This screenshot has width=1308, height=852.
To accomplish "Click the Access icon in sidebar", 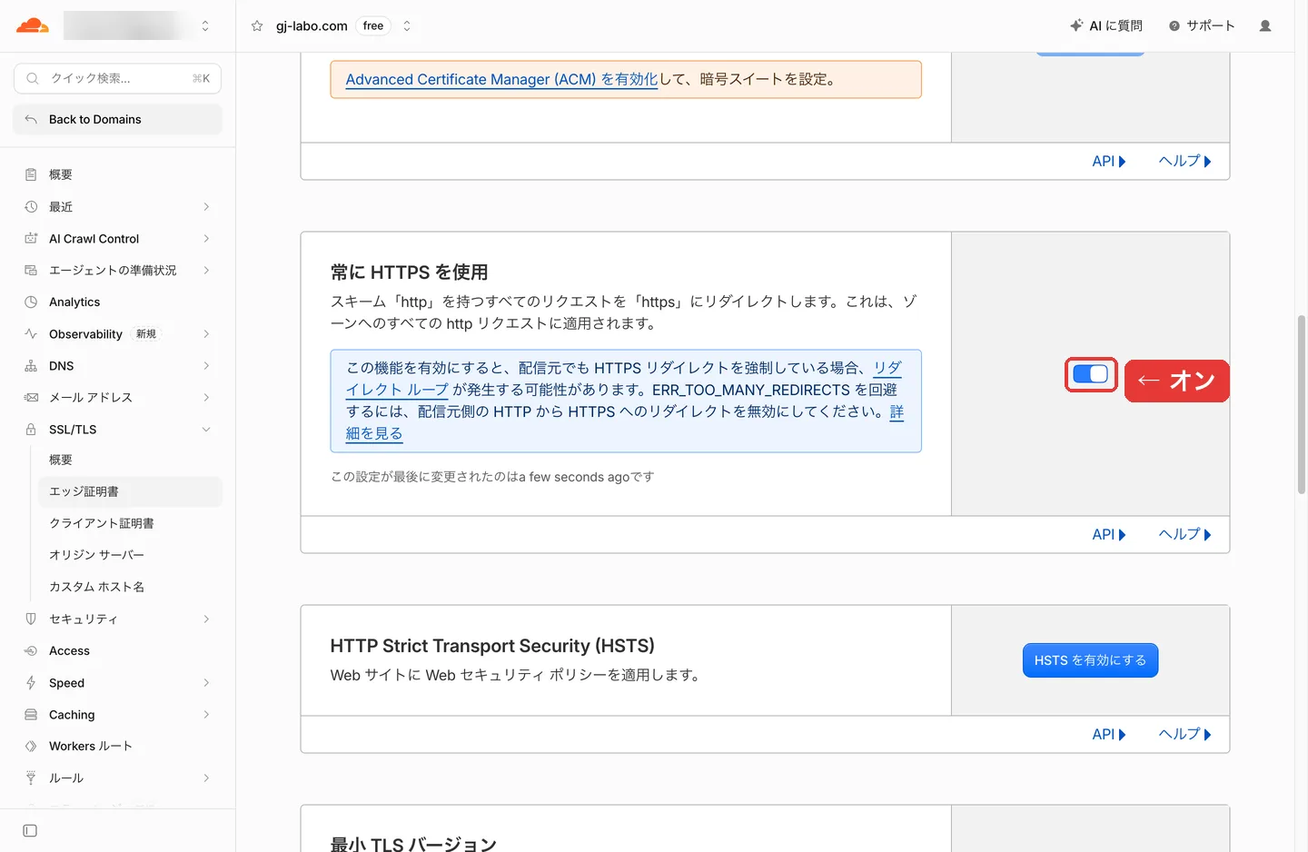I will (31, 651).
